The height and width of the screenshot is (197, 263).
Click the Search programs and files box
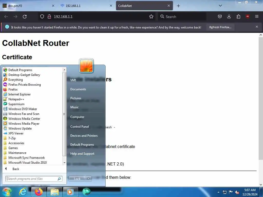point(34,179)
